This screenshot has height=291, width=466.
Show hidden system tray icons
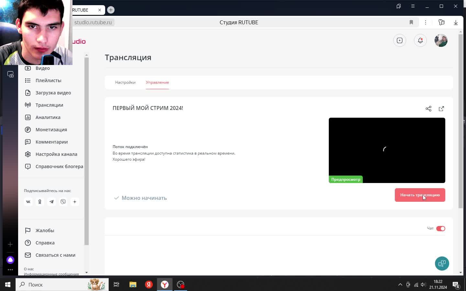[x=400, y=285]
